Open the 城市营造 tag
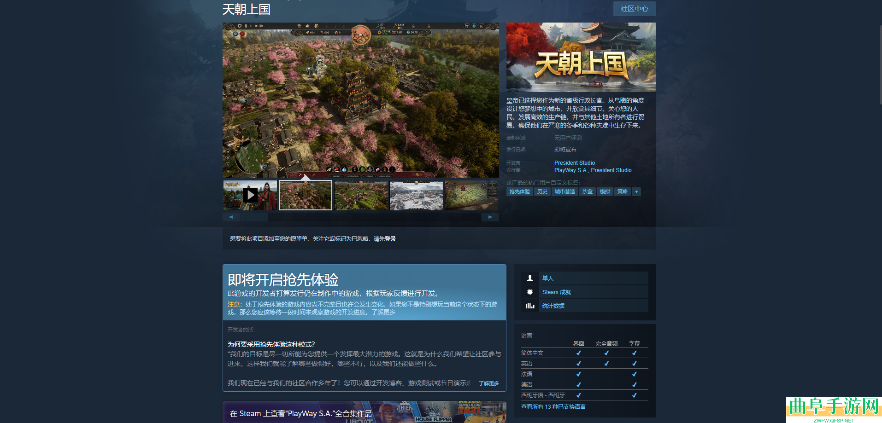 pyautogui.click(x=564, y=191)
